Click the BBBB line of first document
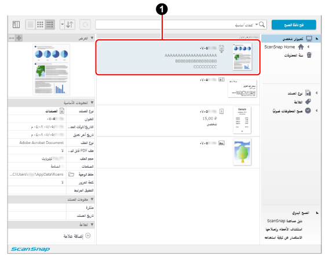This screenshot has width=329, height=255. 196,61
